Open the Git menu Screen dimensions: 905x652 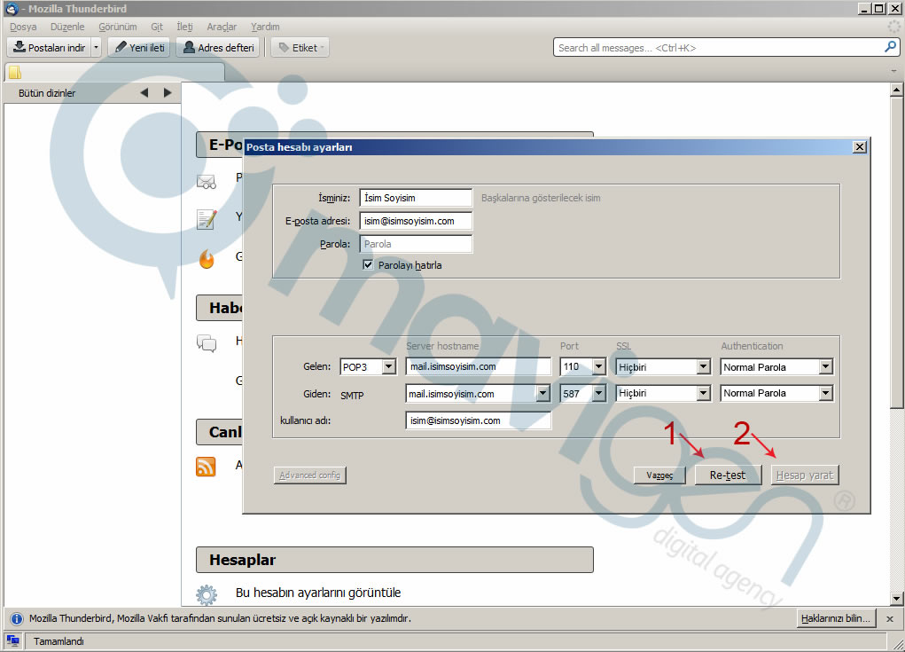156,27
